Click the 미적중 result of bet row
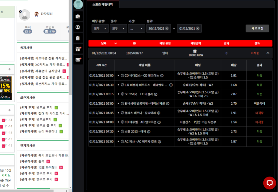 (x=255, y=53)
